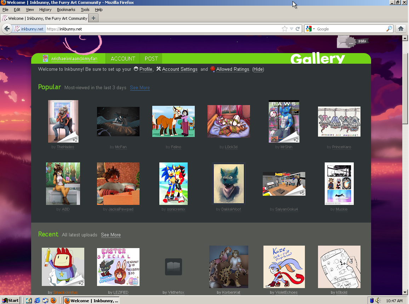
Task: Click in the Google search box
Action: click(x=351, y=29)
